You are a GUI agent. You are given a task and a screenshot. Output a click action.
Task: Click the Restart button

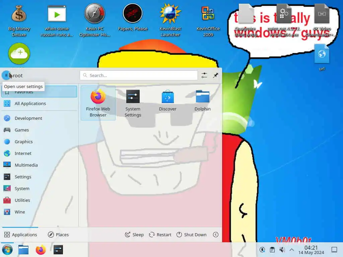(x=160, y=235)
